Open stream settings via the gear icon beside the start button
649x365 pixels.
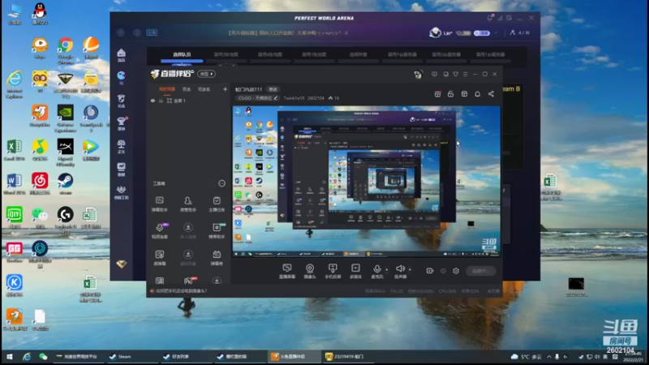pos(456,271)
